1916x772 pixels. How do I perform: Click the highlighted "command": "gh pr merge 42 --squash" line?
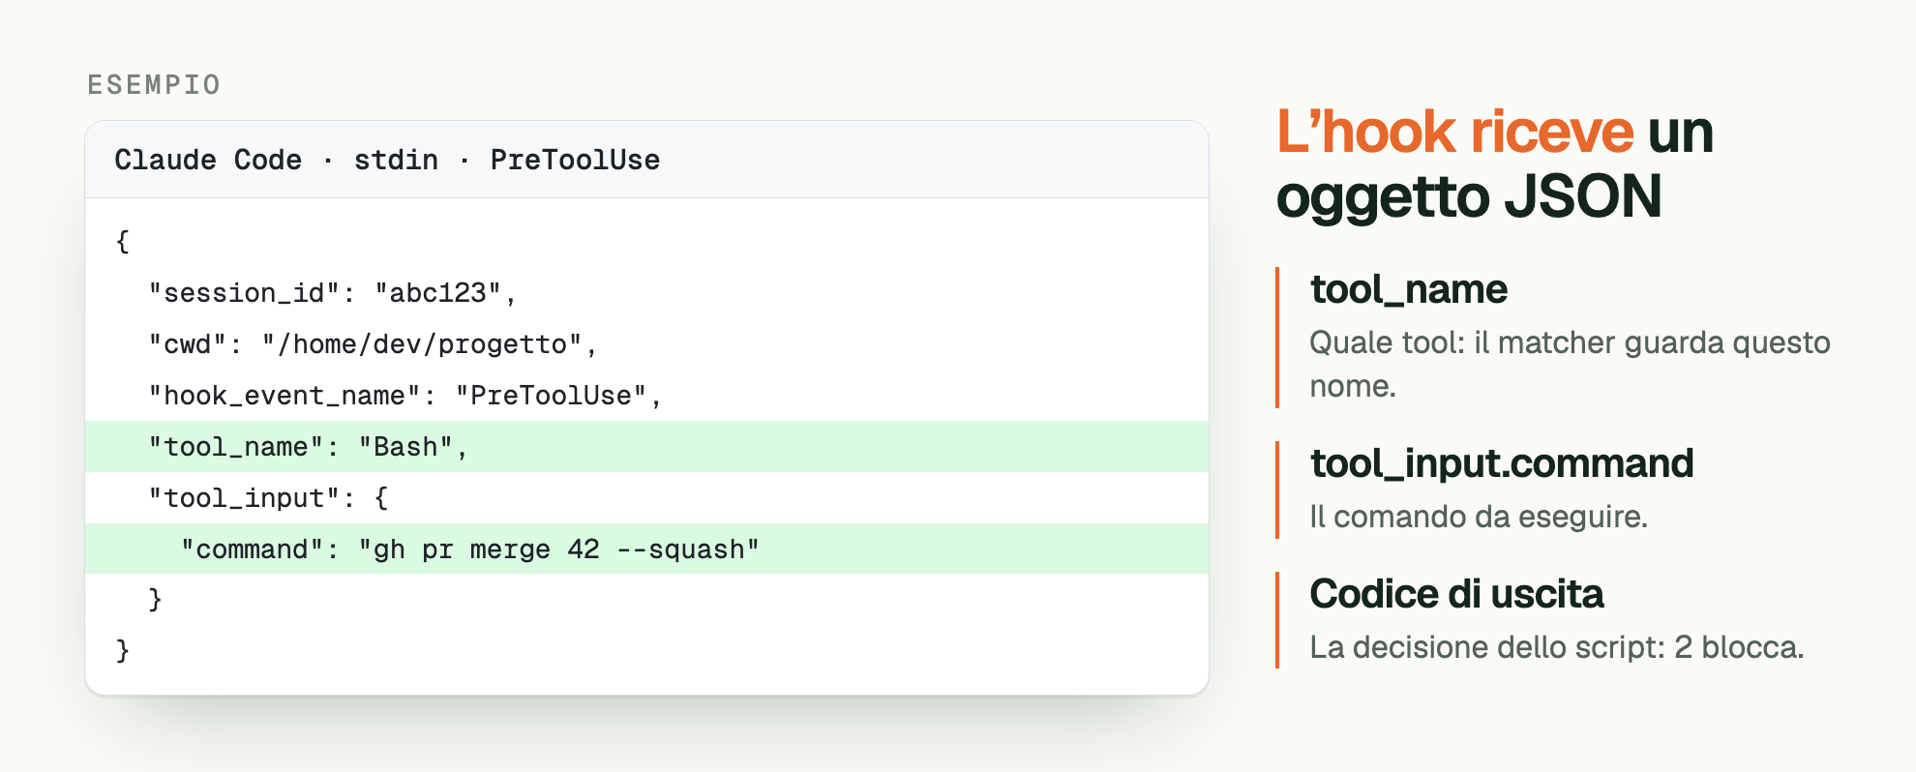[x=646, y=549]
